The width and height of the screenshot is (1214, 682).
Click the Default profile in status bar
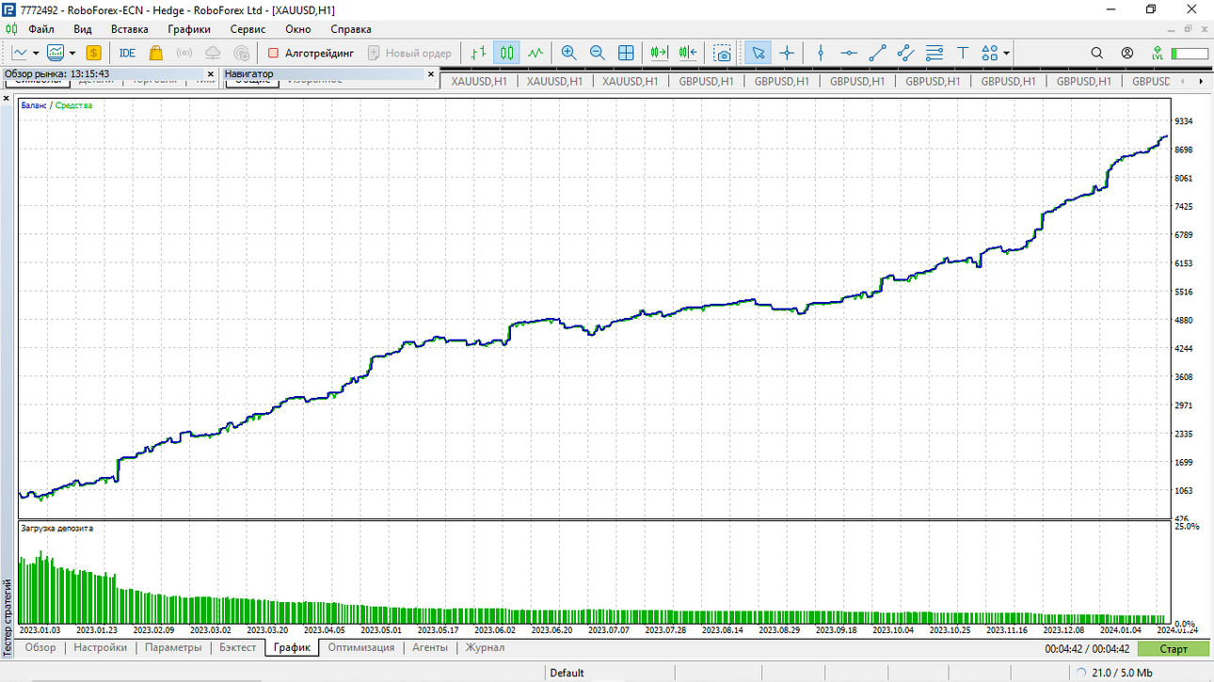[567, 673]
